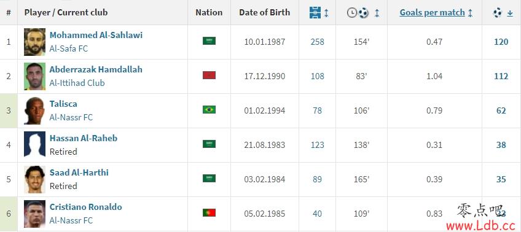Screen dimensions: 521x232
Task: Open Hamdallah's 112 goals link
Action: 501,76
